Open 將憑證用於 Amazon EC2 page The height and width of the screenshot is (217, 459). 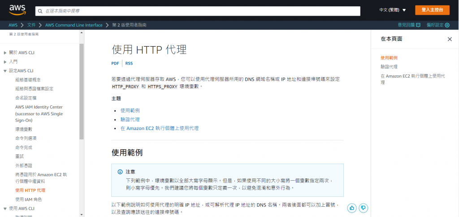click(x=41, y=178)
